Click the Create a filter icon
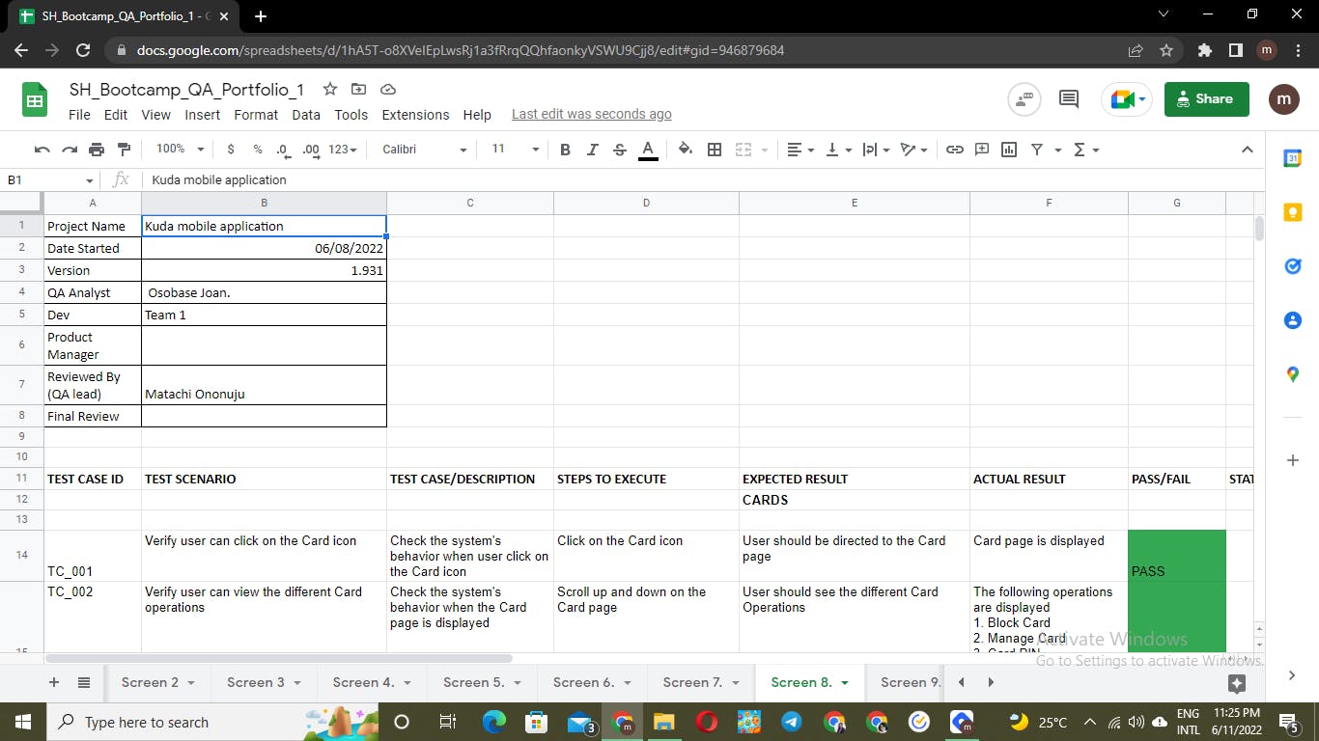 pos(1037,150)
